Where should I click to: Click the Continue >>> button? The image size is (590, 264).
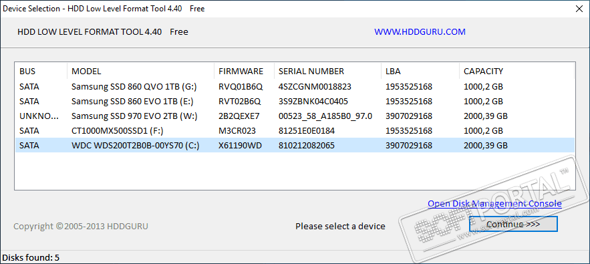pos(513,224)
